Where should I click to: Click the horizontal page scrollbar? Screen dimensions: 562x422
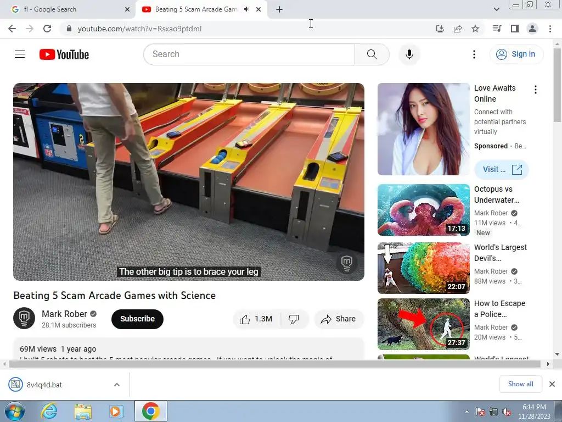click(274, 364)
